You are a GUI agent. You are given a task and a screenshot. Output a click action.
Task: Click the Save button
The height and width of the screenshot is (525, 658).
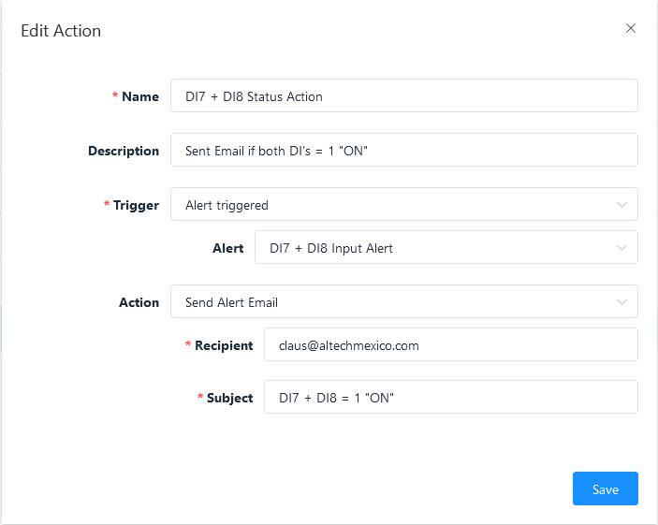(605, 489)
